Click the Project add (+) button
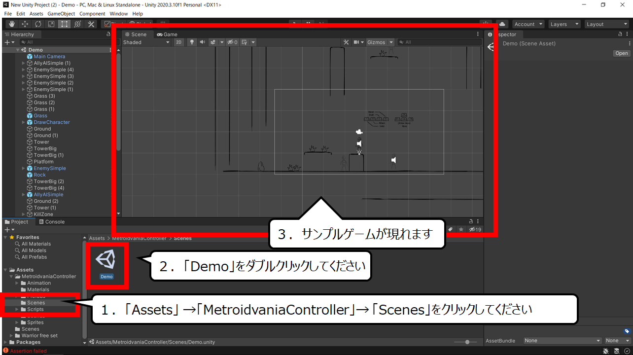This screenshot has width=633, height=355. (9, 230)
